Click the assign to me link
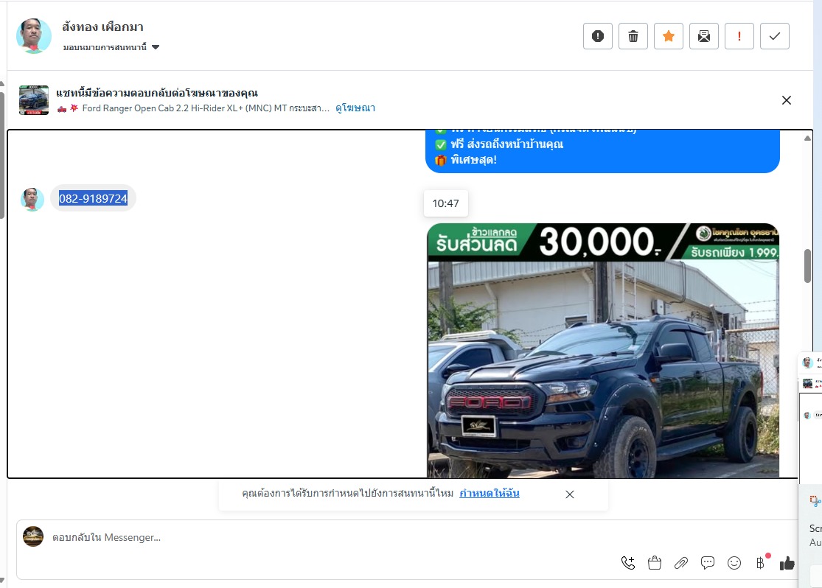Screen dimensions: 822x588 coord(490,494)
